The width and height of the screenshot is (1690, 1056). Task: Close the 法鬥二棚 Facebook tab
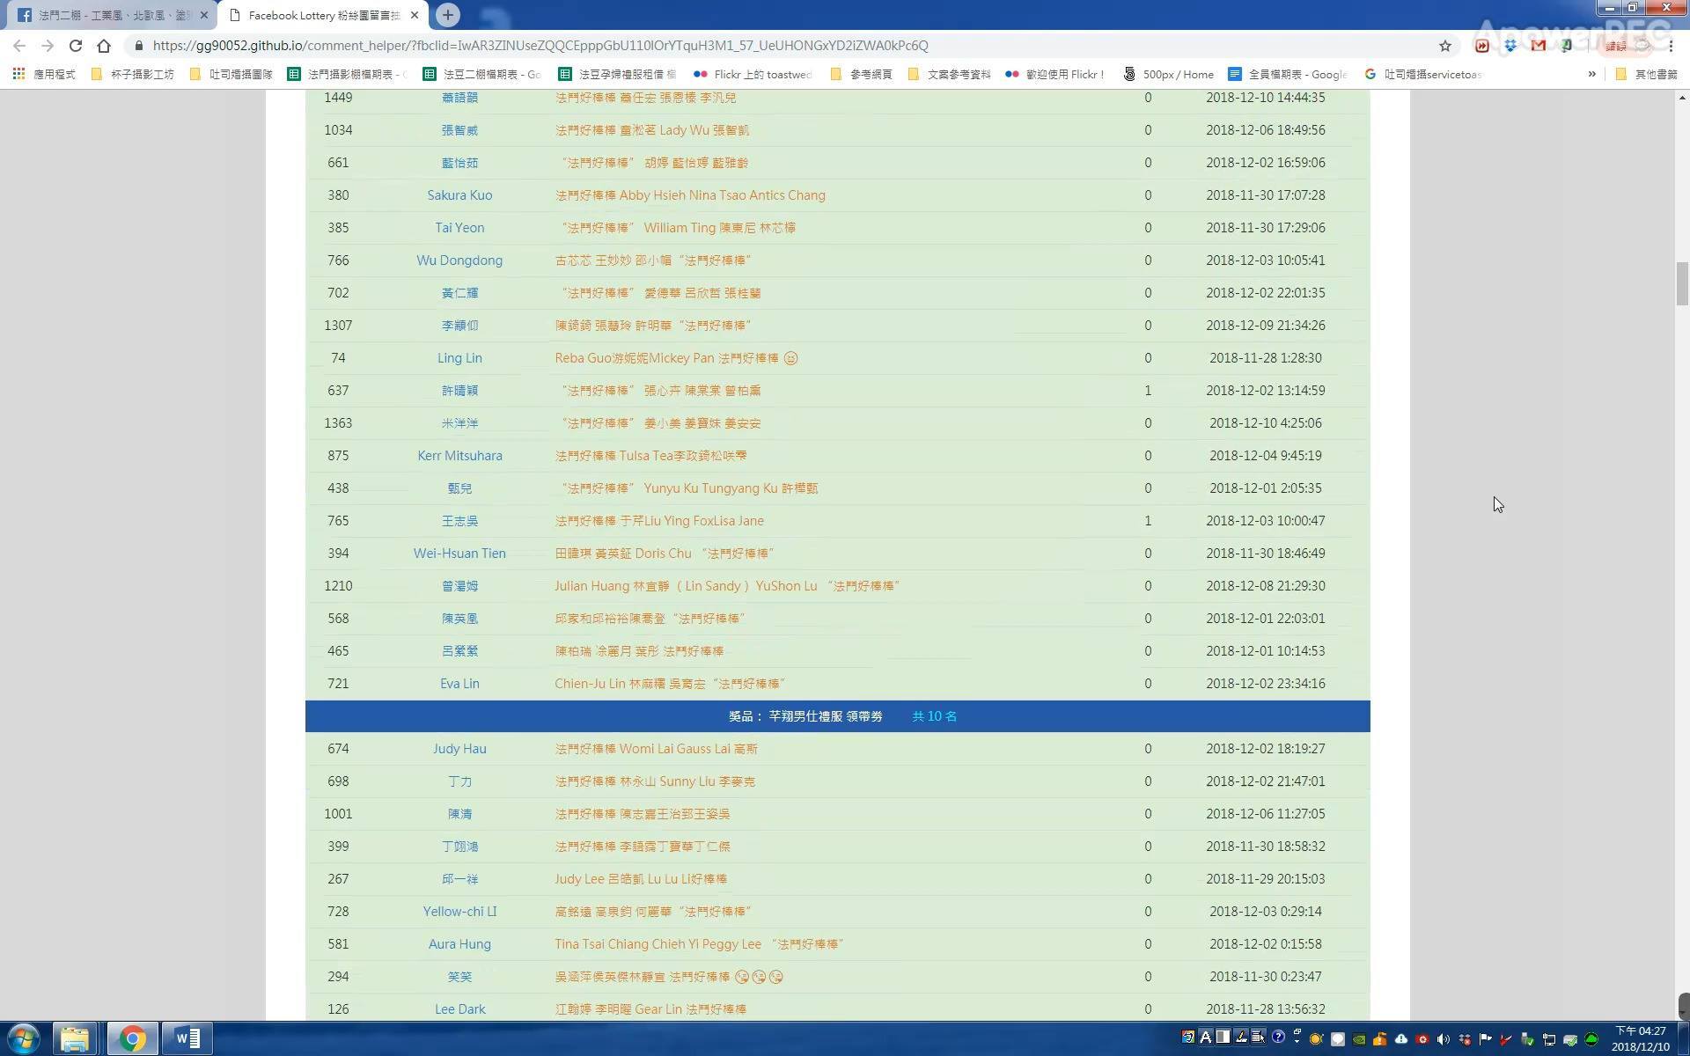click(x=203, y=15)
